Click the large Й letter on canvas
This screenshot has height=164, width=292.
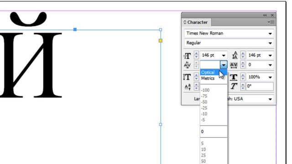[x=31, y=55]
